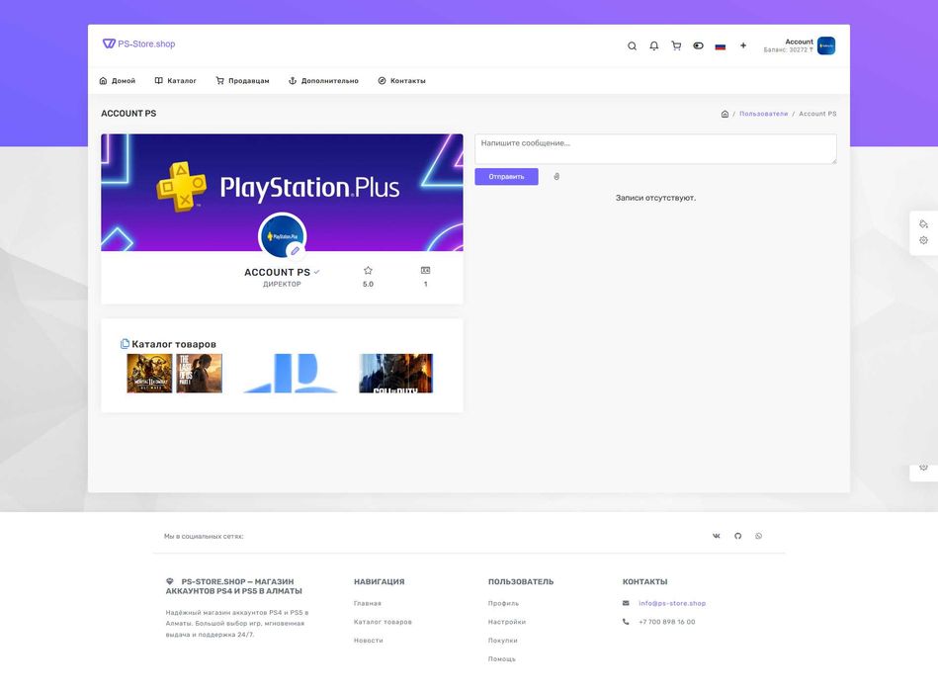938x692 pixels.
Task: Open The Last of Us thumbnail
Action: (x=200, y=374)
